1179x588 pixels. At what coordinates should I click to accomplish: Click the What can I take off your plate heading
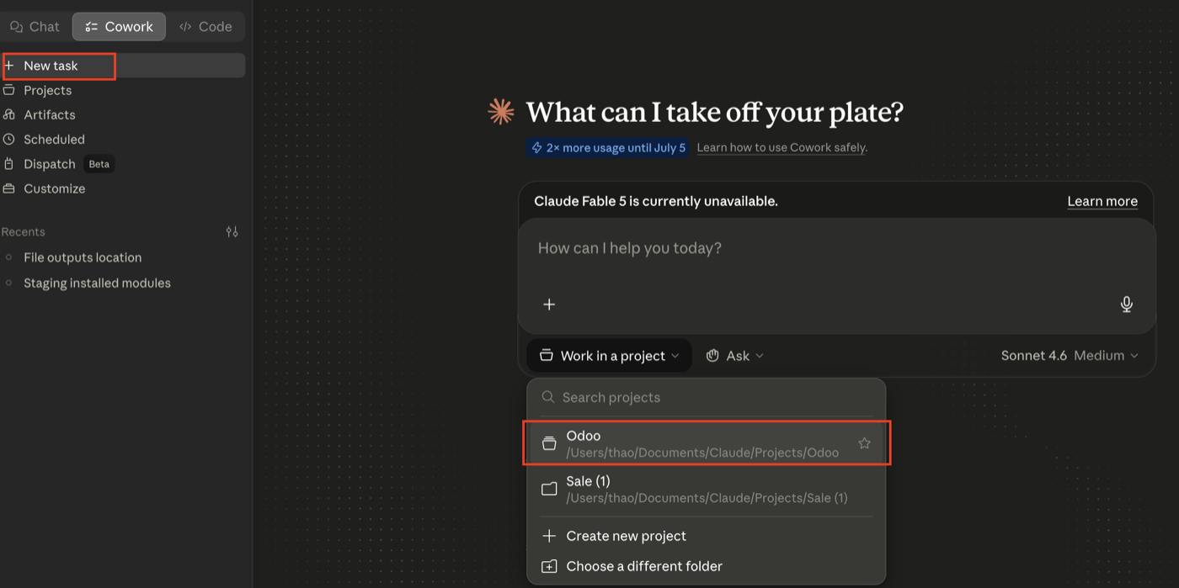pyautogui.click(x=714, y=112)
